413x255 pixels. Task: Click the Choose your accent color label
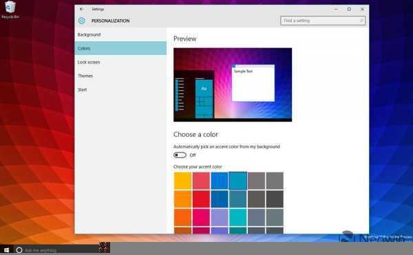click(x=198, y=166)
